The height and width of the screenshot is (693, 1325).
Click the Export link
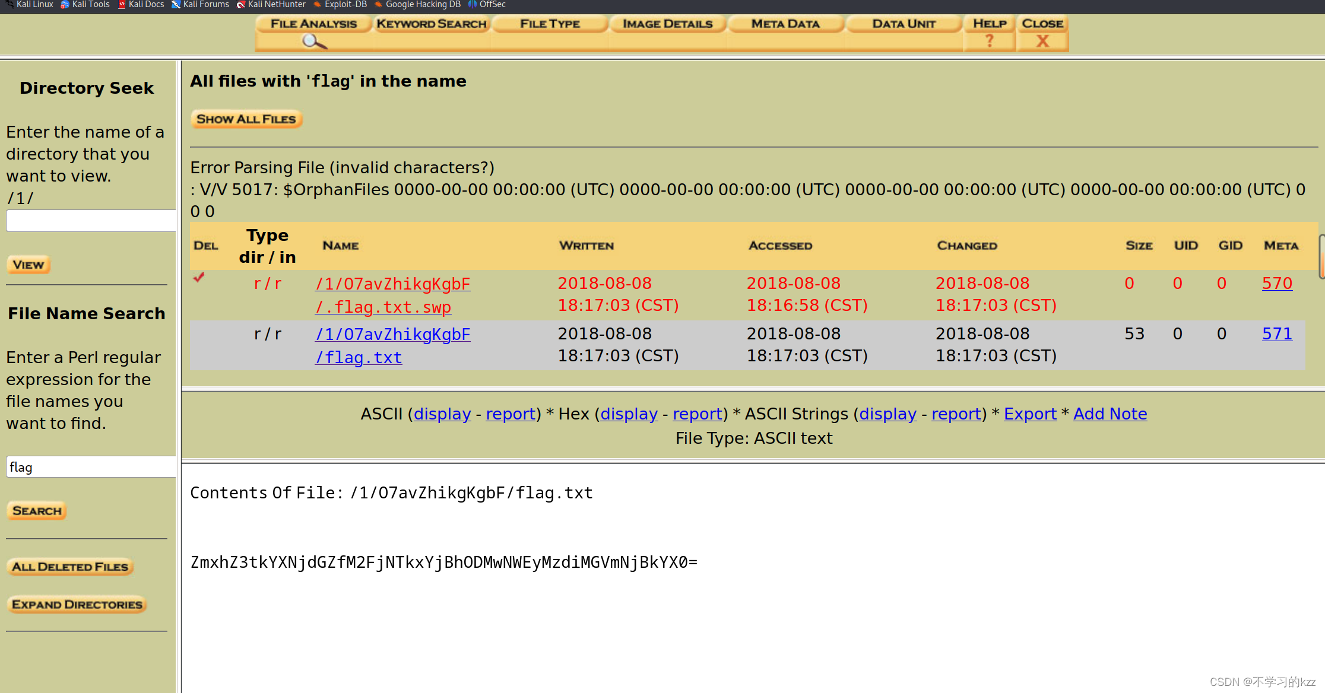[1030, 414]
